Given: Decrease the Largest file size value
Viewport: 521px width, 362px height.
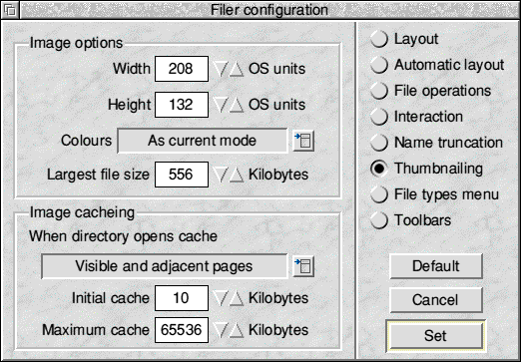Looking at the screenshot, I should pyautogui.click(x=221, y=175).
